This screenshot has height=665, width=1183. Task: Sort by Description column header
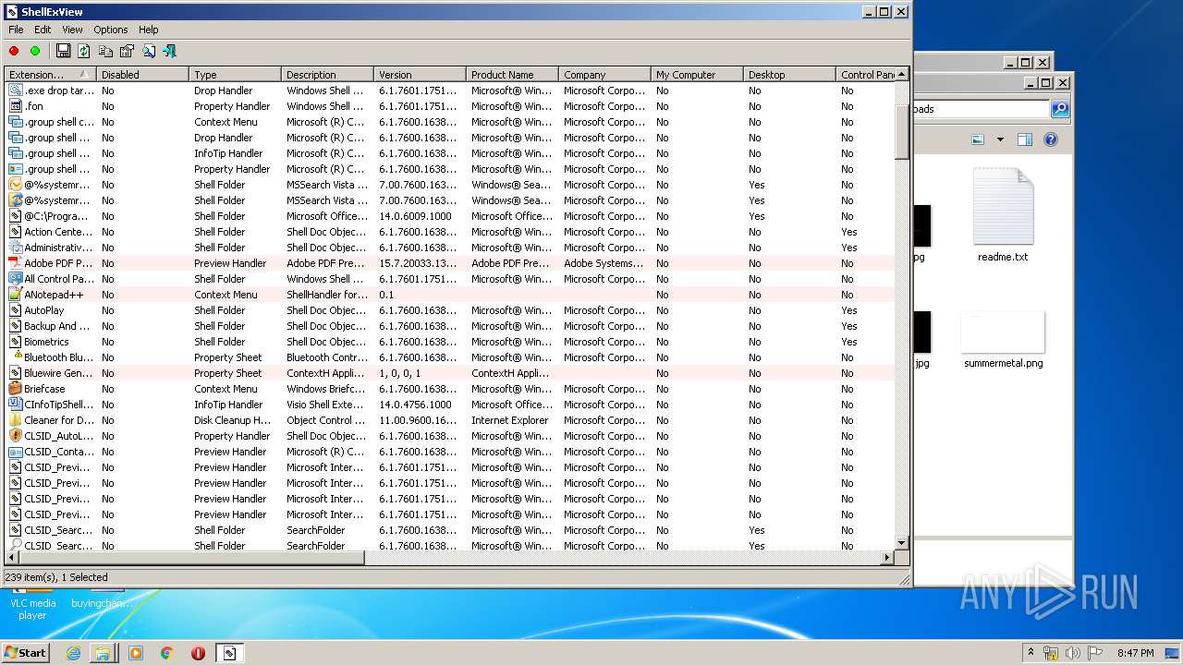(327, 75)
